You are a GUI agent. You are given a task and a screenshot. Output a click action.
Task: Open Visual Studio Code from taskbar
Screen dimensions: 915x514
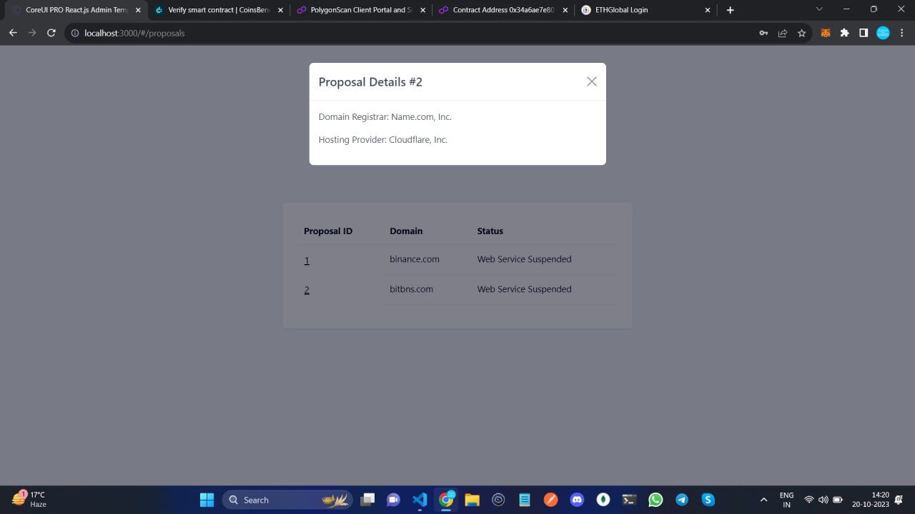click(420, 500)
